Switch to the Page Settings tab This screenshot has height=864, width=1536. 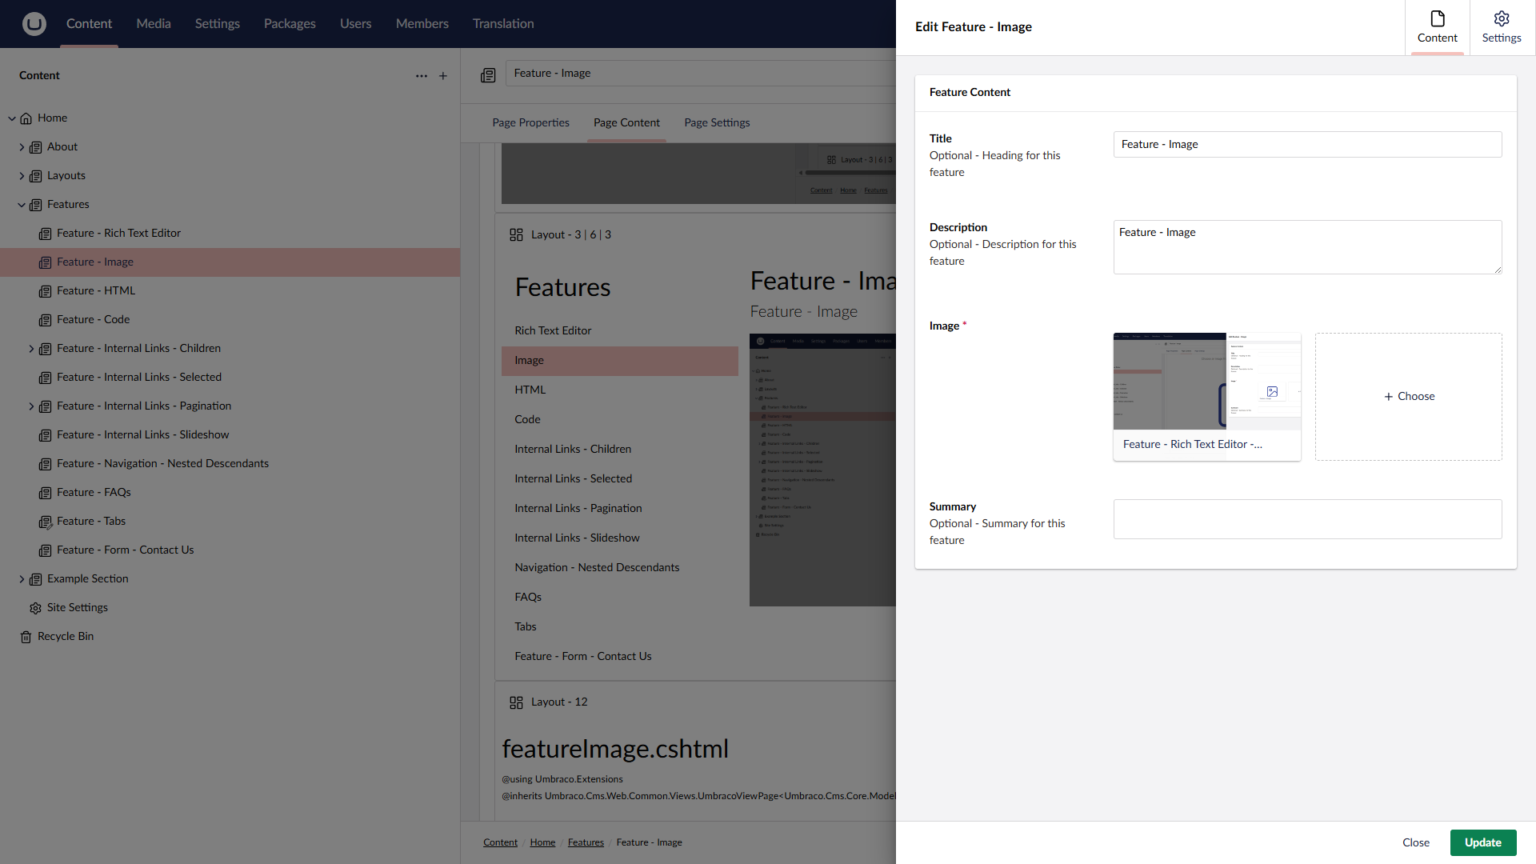(716, 122)
